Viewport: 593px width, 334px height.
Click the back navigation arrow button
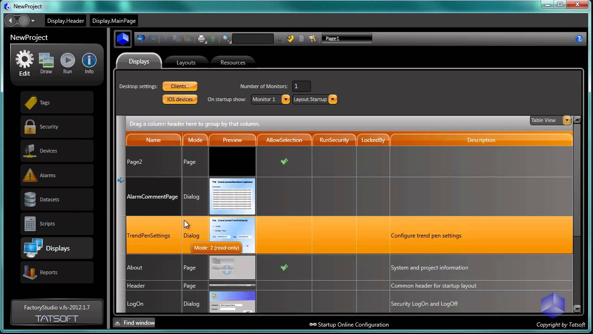pos(11,20)
